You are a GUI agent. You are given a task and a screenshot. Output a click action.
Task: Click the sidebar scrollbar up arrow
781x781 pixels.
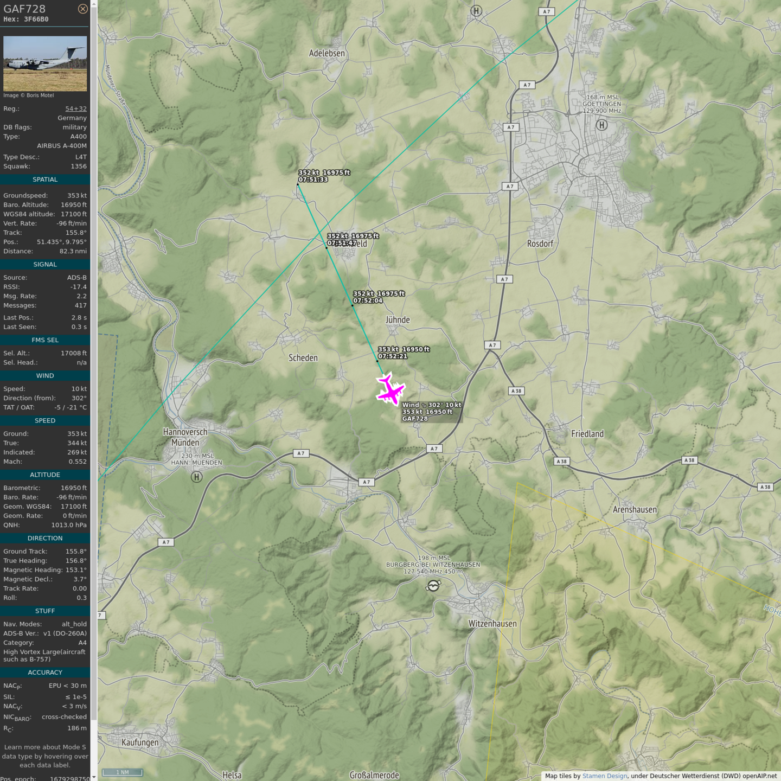[x=94, y=4]
